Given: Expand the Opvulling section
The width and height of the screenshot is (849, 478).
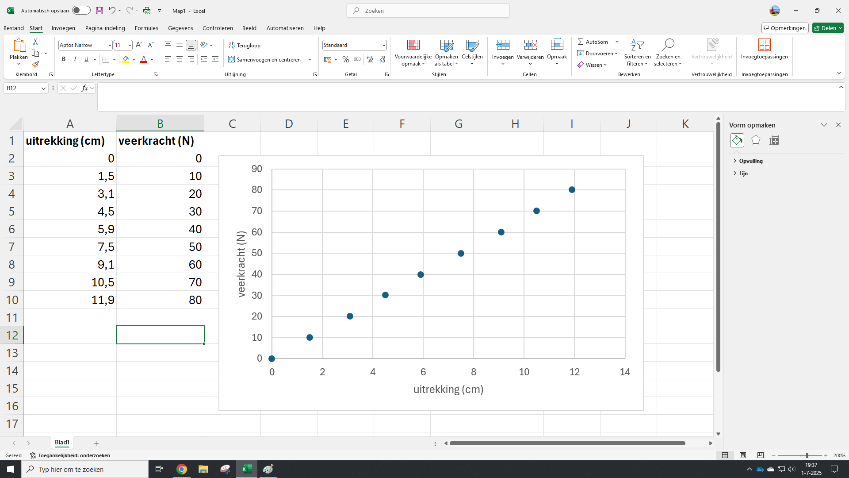Looking at the screenshot, I should [x=750, y=161].
